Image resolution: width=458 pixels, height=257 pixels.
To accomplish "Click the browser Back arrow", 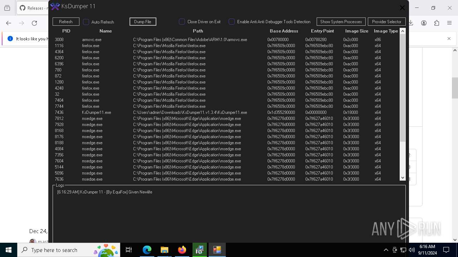I will click(x=9, y=23).
